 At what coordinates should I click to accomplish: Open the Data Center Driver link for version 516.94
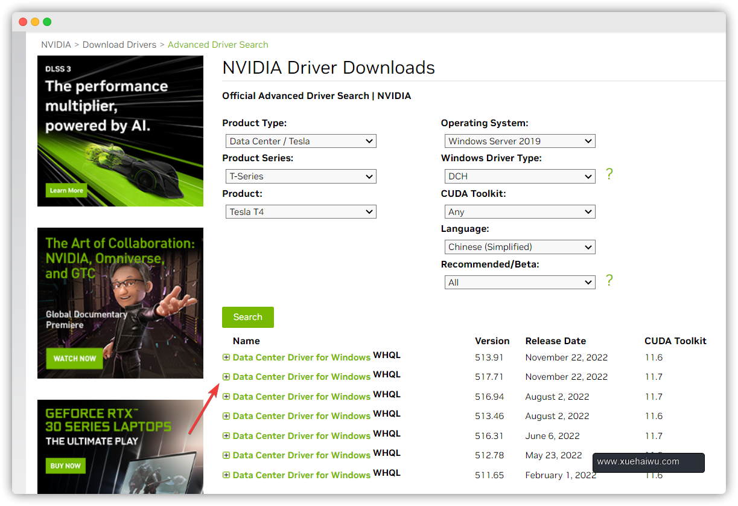pos(302,397)
